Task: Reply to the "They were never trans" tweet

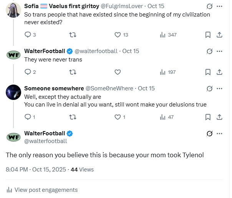Action: [28, 72]
